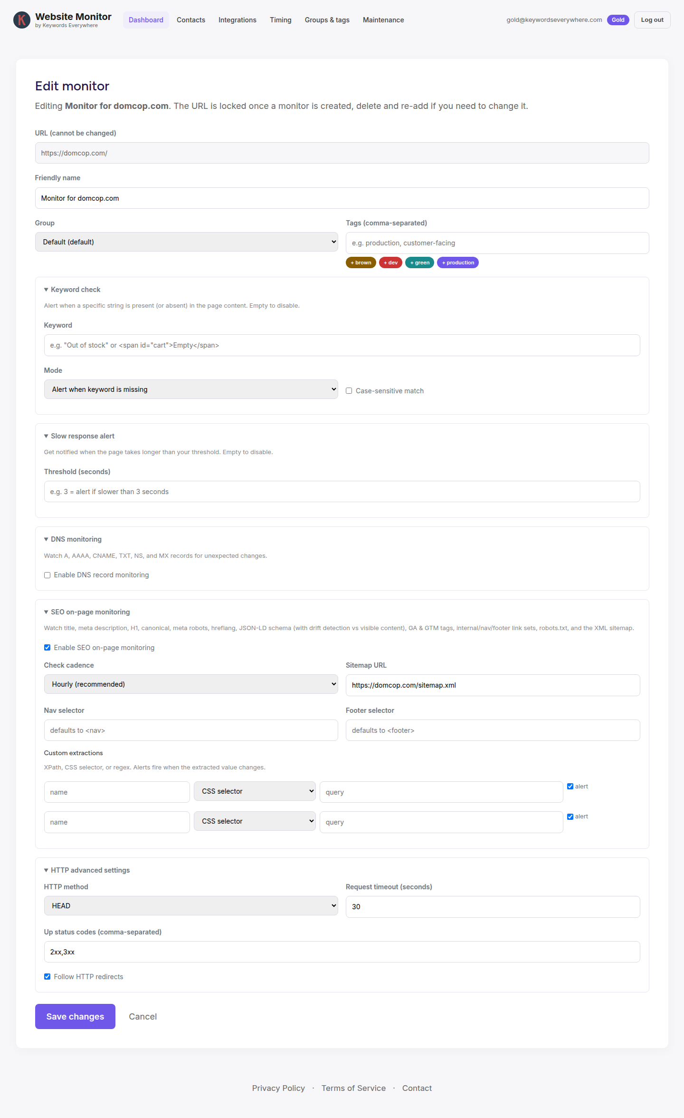Log out of the account
Image resolution: width=684 pixels, height=1118 pixels.
click(652, 20)
